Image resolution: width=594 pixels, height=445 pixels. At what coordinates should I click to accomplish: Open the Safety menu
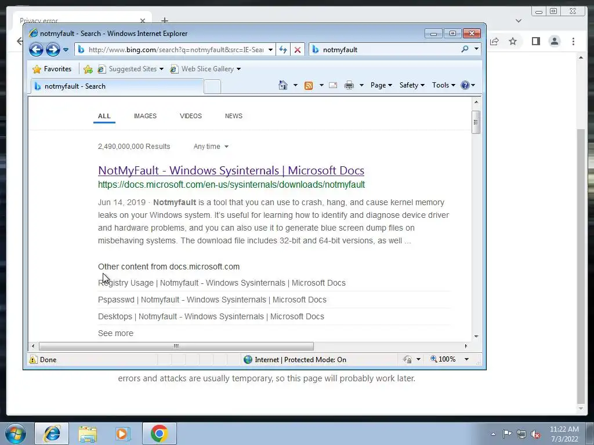click(412, 85)
